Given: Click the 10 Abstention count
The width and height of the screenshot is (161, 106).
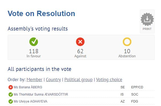Looking at the screenshot, I should point(127,51).
